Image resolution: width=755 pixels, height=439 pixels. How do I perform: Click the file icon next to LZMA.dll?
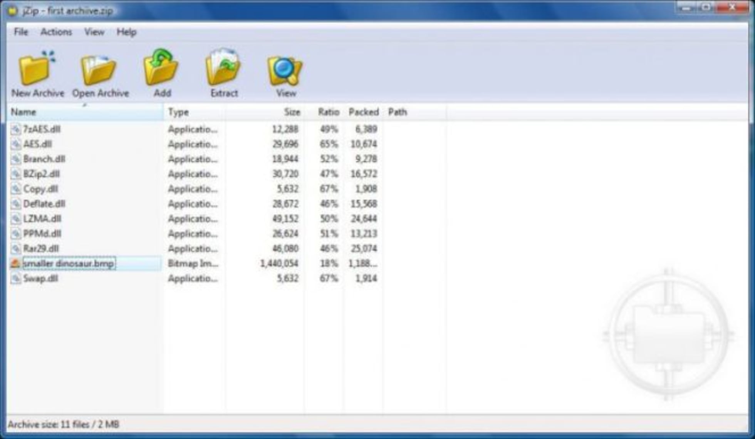pos(15,218)
